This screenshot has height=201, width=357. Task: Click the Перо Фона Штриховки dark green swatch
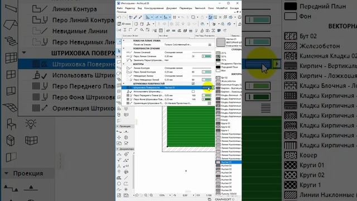point(206,99)
